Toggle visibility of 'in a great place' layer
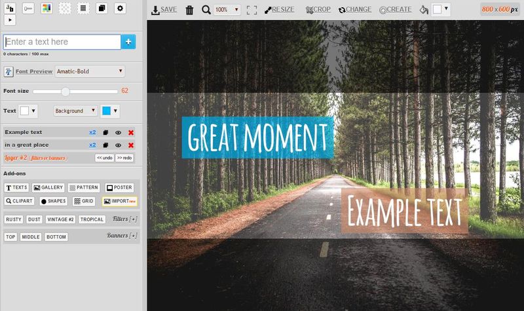This screenshot has width=524, height=311. pos(118,145)
